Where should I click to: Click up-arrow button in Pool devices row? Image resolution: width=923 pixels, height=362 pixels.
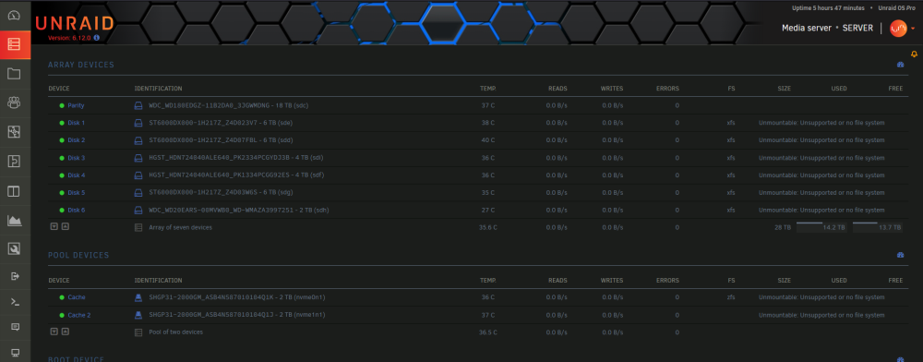(65, 332)
